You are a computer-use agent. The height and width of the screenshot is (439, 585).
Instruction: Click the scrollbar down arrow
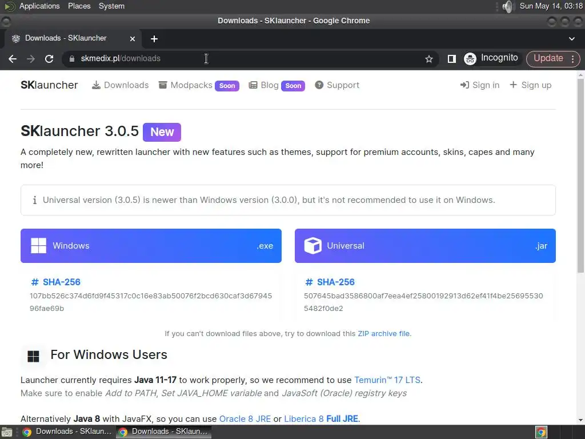tap(580, 420)
